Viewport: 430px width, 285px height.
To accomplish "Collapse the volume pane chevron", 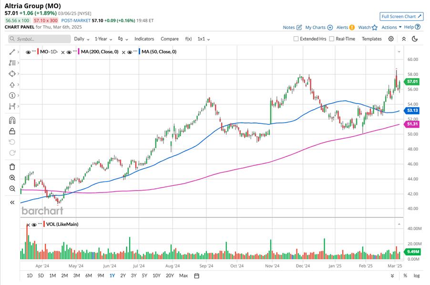I will [x=399, y=224].
